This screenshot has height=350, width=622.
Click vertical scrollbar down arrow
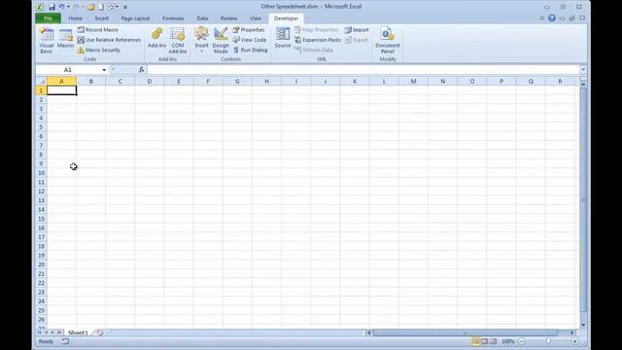pos(583,325)
